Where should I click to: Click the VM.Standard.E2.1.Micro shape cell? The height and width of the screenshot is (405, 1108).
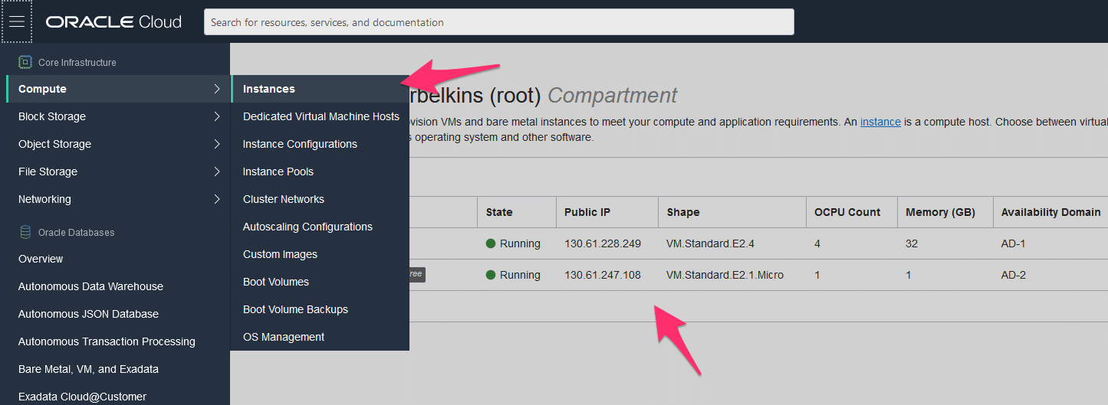point(725,275)
